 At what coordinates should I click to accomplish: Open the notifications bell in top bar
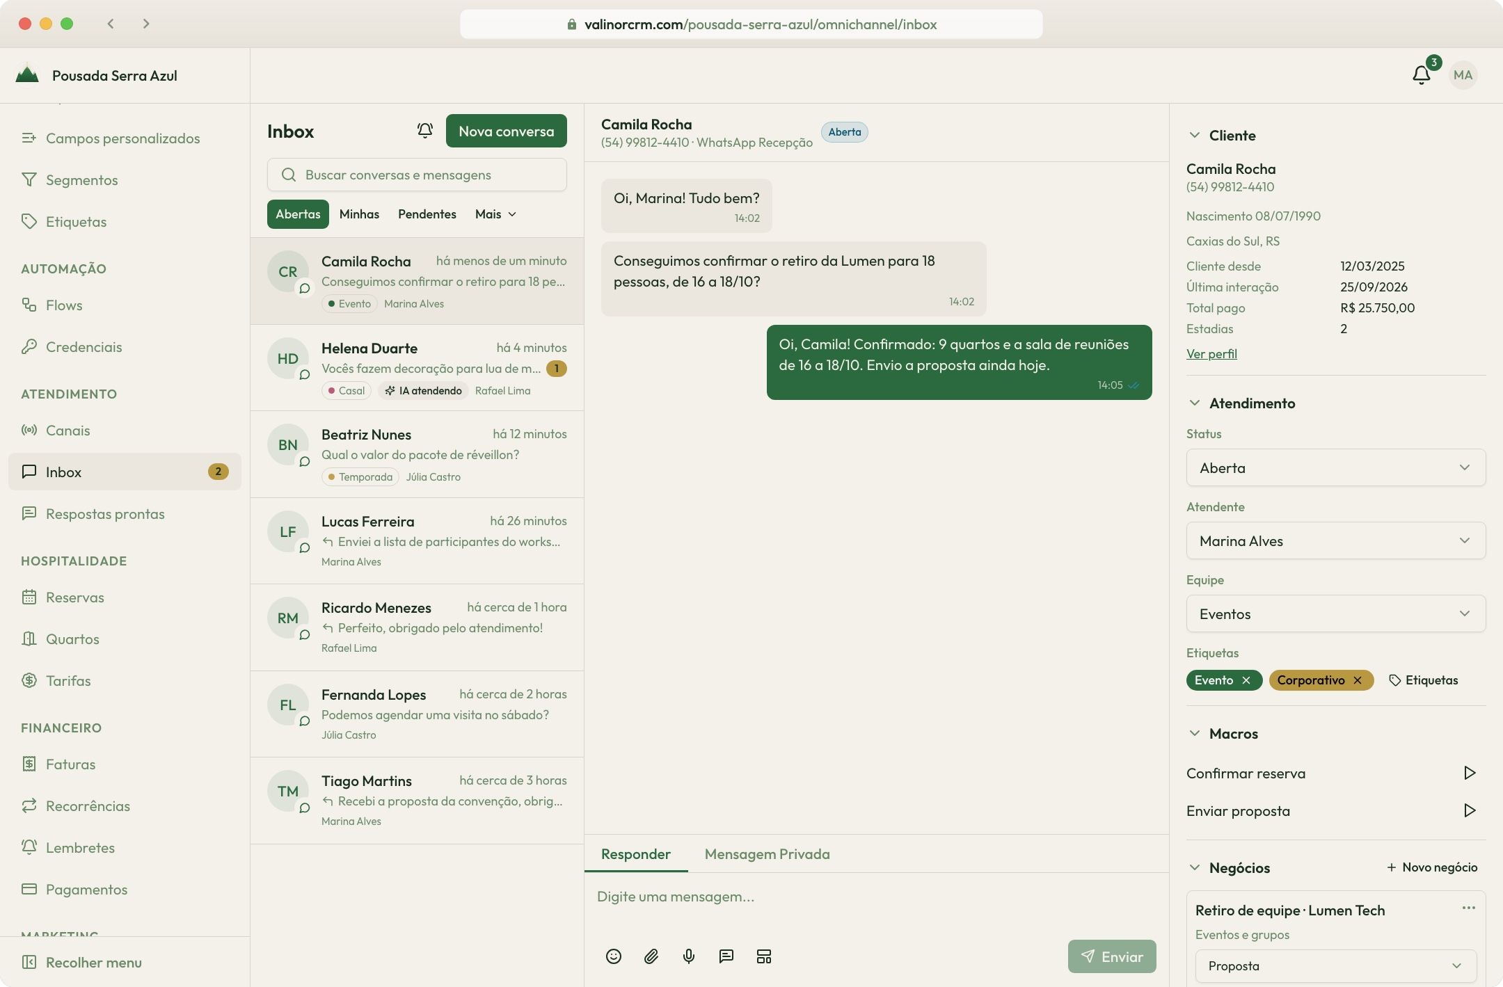[x=1421, y=74]
